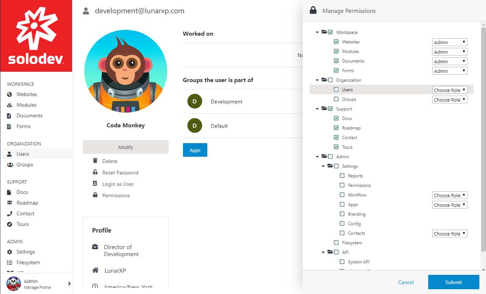Collapse the Settings tree node
This screenshot has height=294, width=486.
(323, 166)
